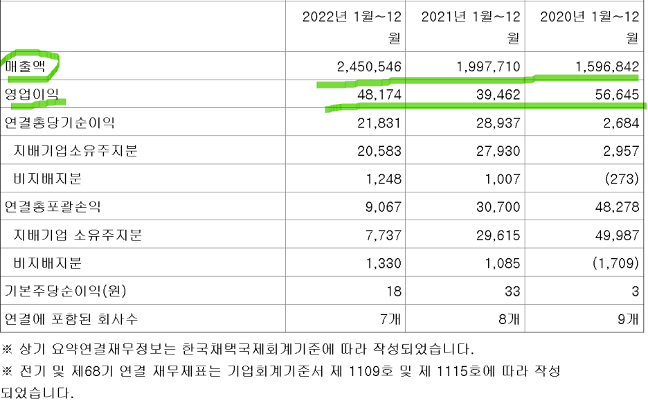Screen dimensions: 648x403
Task: Select the 2020년 1월~12월 column header
Action: tap(590, 27)
